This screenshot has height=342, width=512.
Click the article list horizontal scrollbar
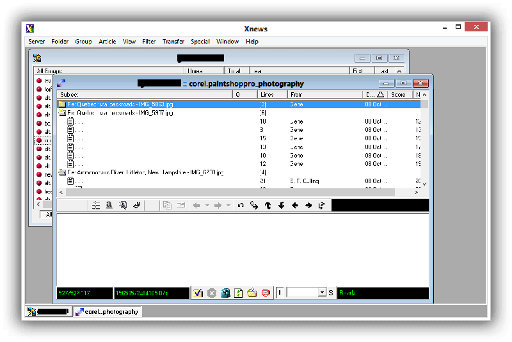pyautogui.click(x=237, y=192)
